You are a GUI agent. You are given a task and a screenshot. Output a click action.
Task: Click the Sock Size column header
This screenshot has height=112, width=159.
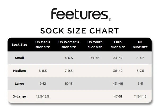point(19,45)
